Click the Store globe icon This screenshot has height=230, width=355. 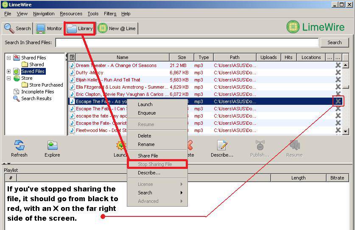pos(17,78)
